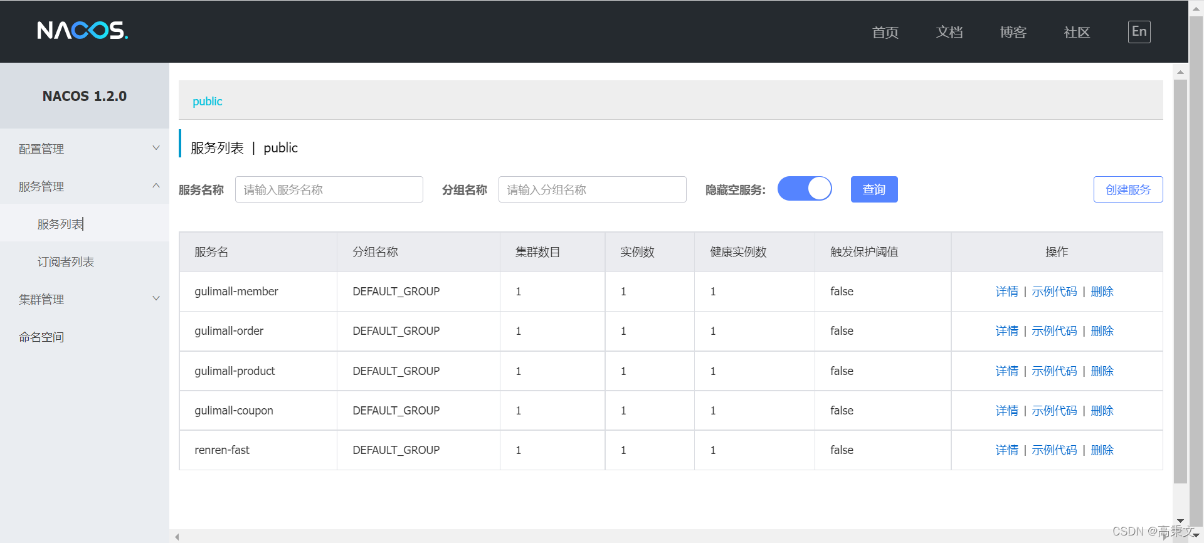
Task: Click the NACOS 1.2.0 version title
Action: (85, 96)
